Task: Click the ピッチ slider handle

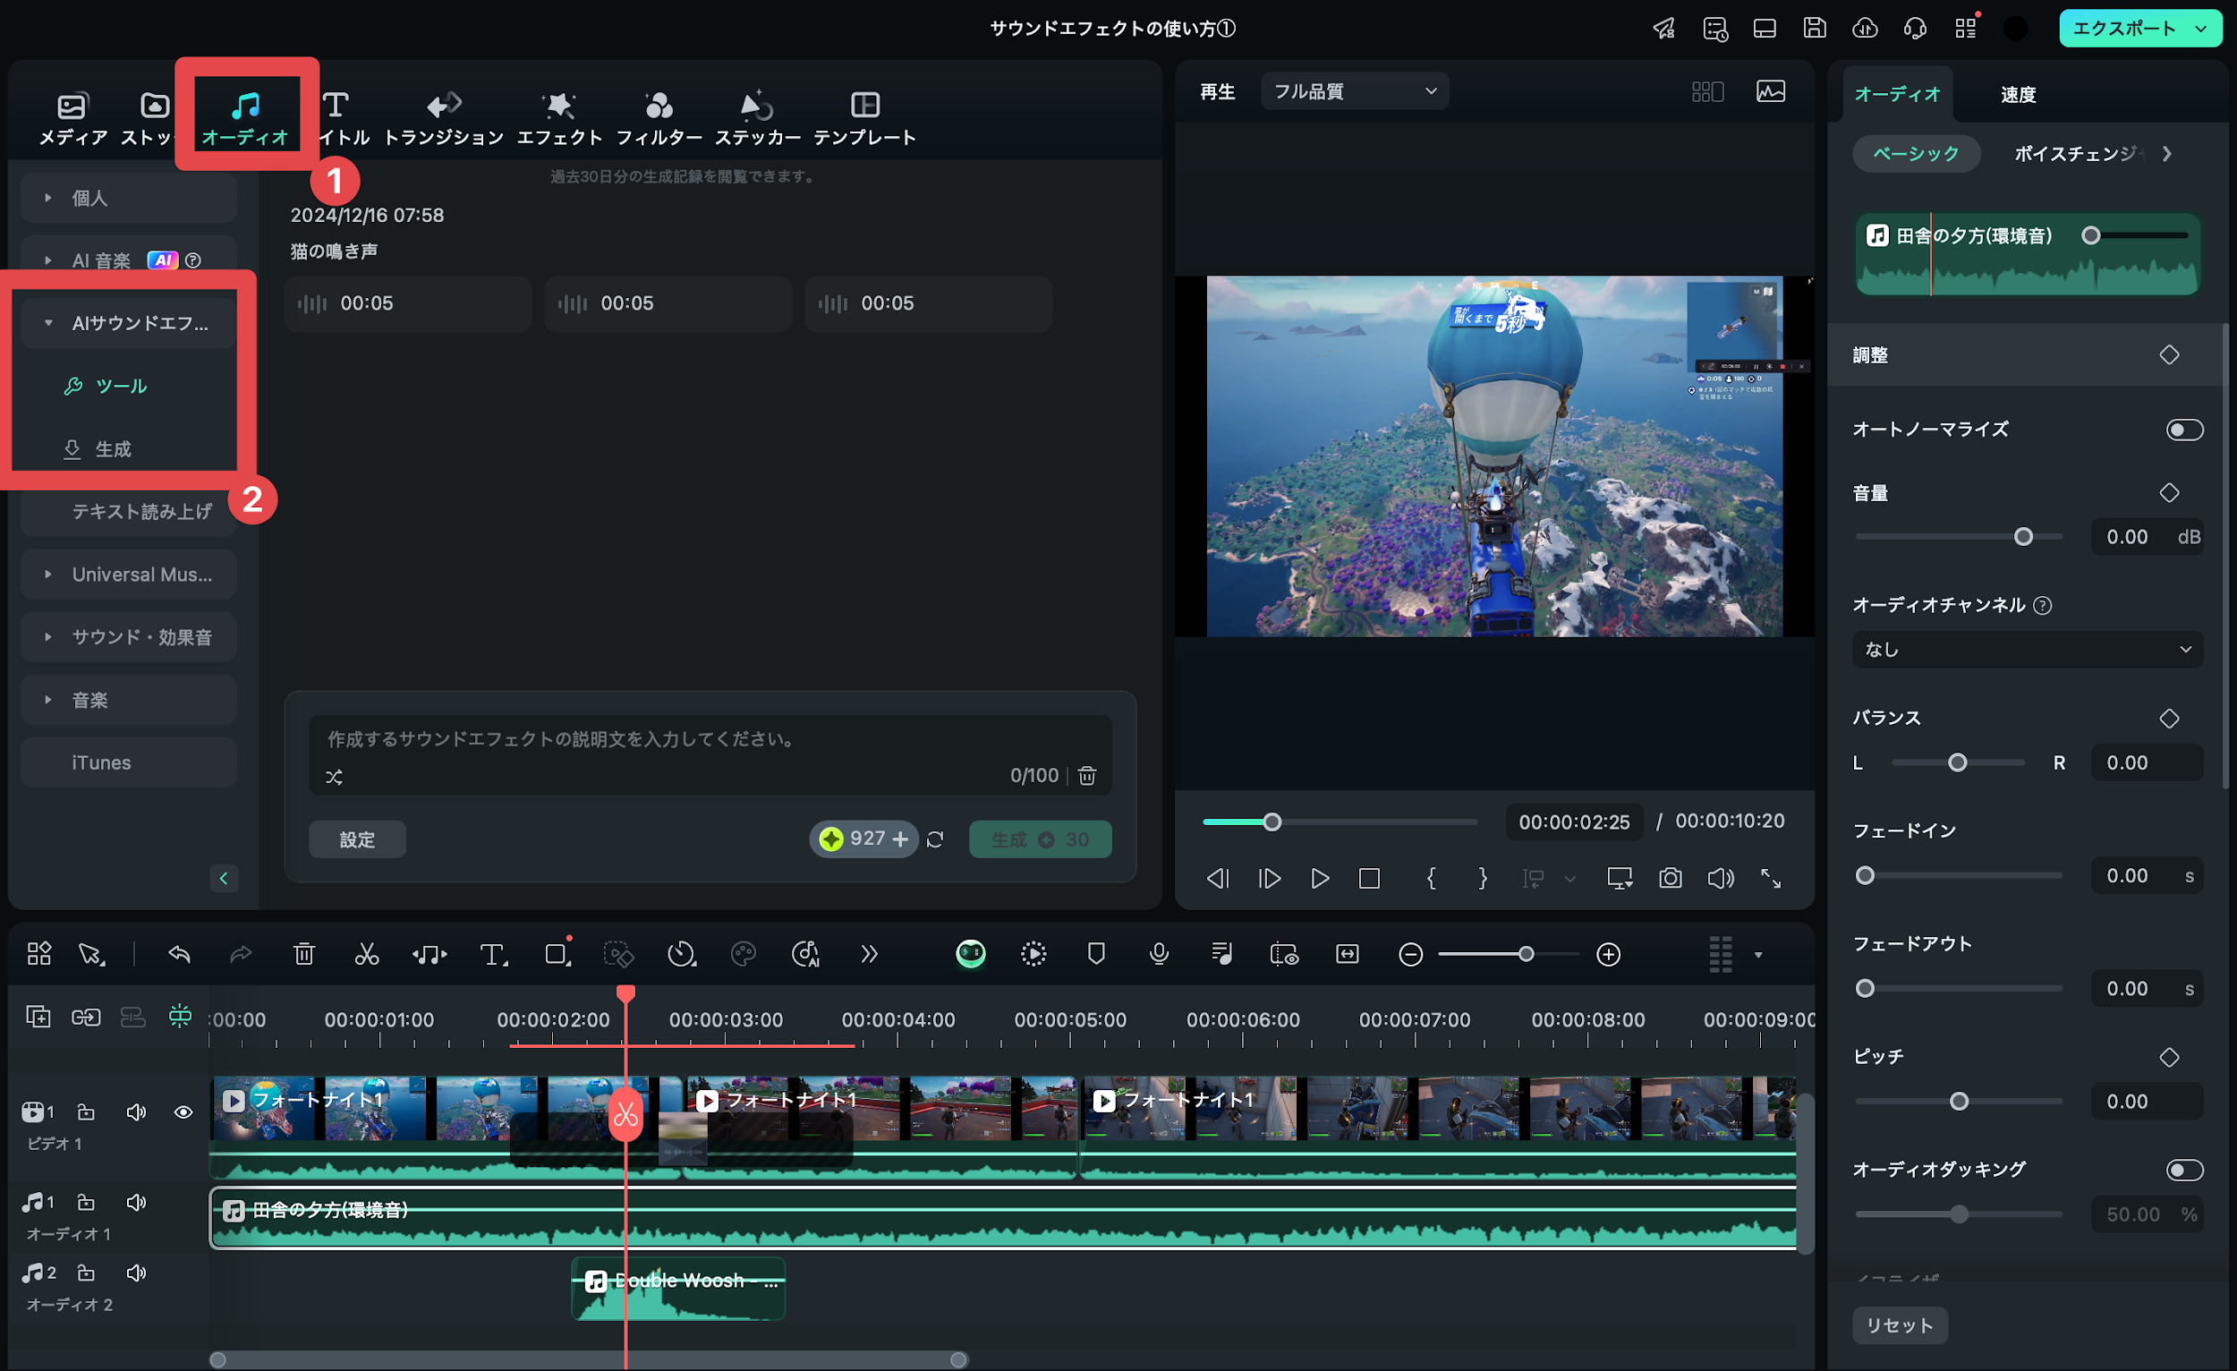Action: (x=1960, y=1102)
